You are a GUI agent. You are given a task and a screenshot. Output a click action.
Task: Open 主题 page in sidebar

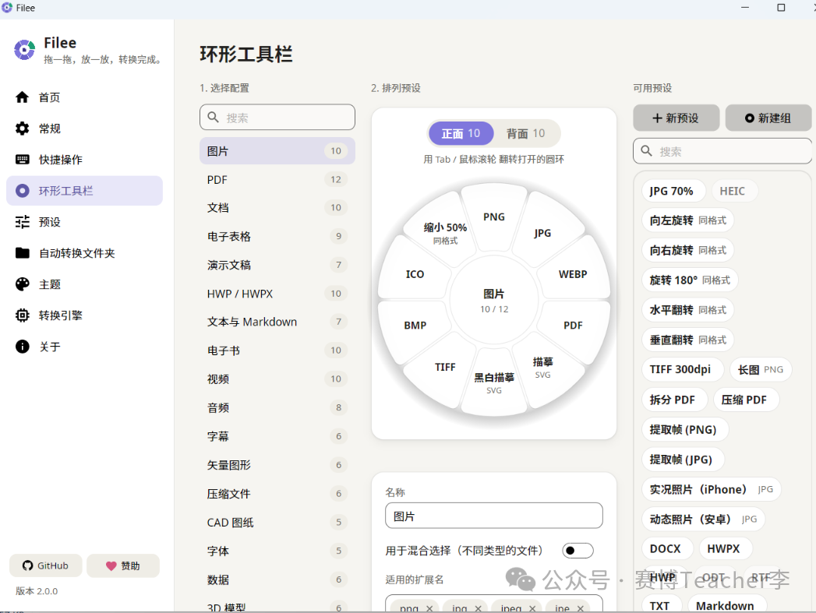(x=84, y=284)
